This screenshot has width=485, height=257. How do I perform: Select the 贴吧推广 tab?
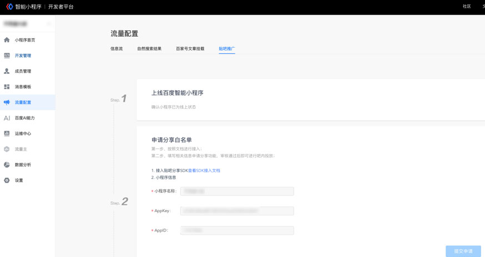226,49
